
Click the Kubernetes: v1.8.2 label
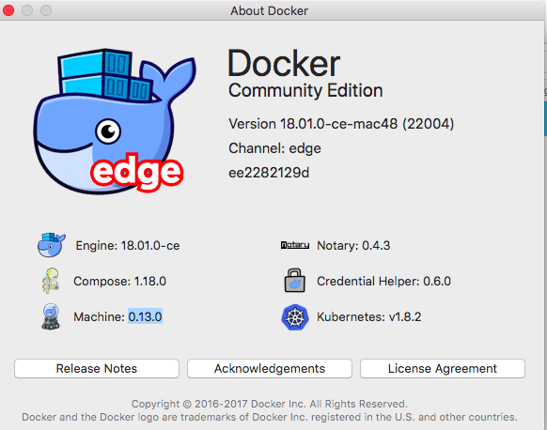[368, 316]
